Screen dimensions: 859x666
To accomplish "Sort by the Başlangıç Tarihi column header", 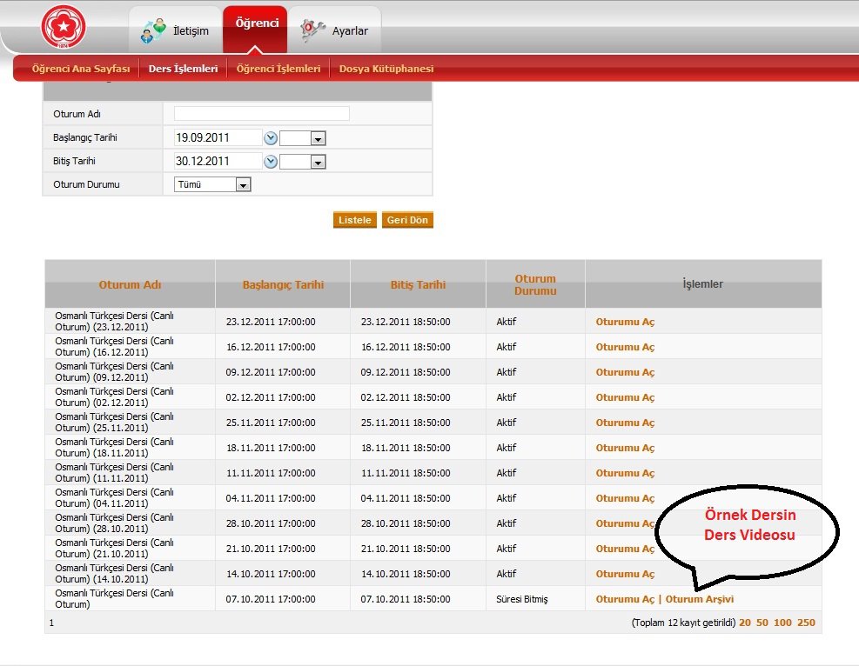I will coord(283,284).
